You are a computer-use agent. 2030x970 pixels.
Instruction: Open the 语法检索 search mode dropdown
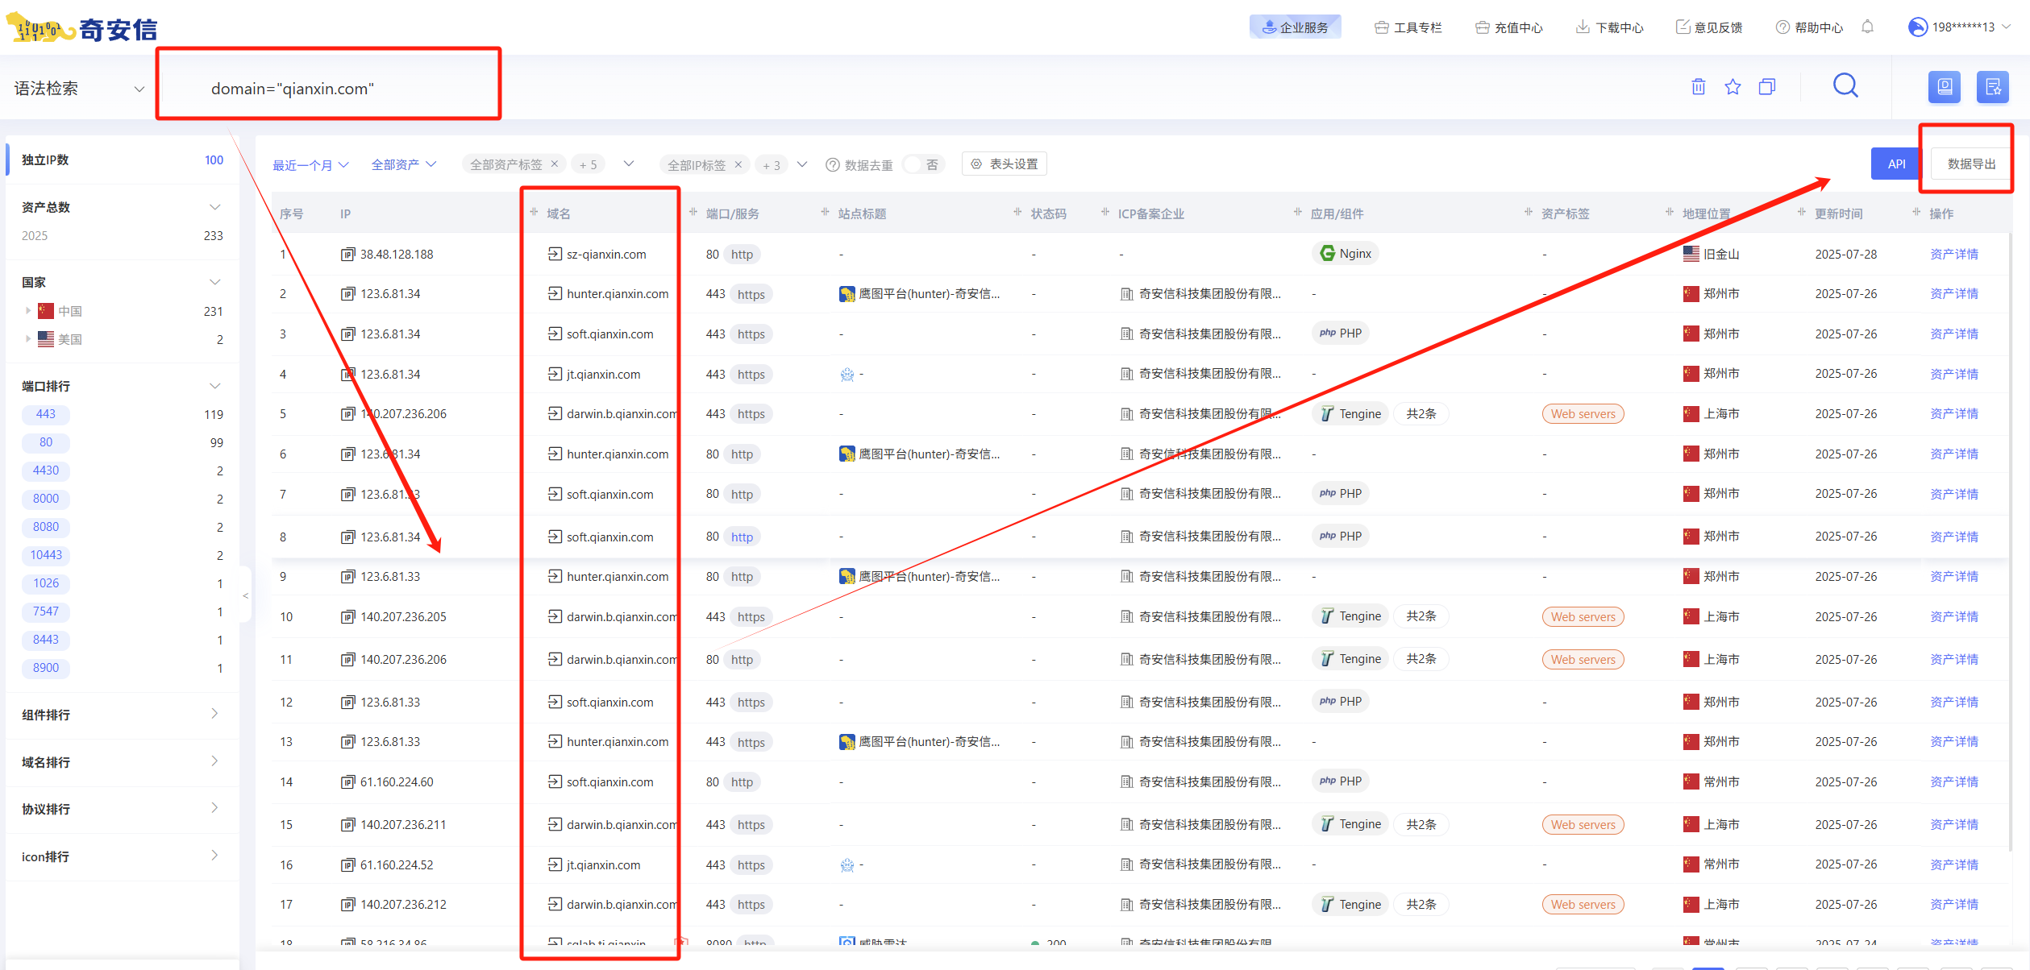(x=79, y=89)
